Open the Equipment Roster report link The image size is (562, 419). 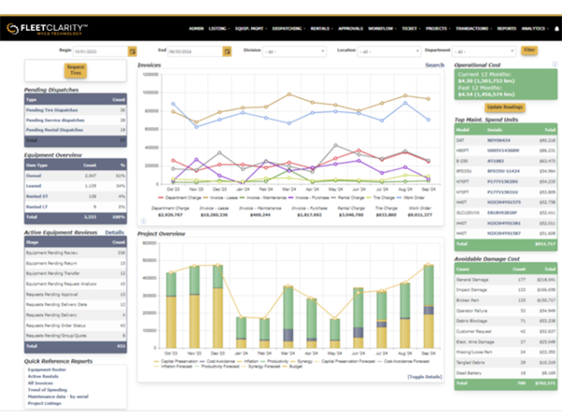tap(47, 369)
